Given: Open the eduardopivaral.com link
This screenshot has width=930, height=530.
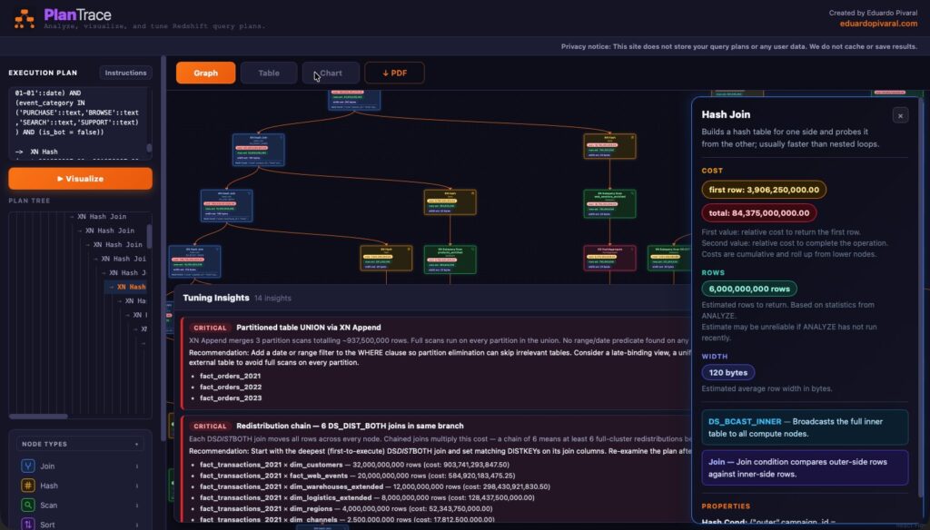Looking at the screenshot, I should (878, 24).
